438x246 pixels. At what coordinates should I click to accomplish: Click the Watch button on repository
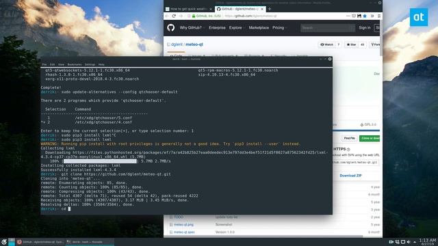tap(326, 44)
